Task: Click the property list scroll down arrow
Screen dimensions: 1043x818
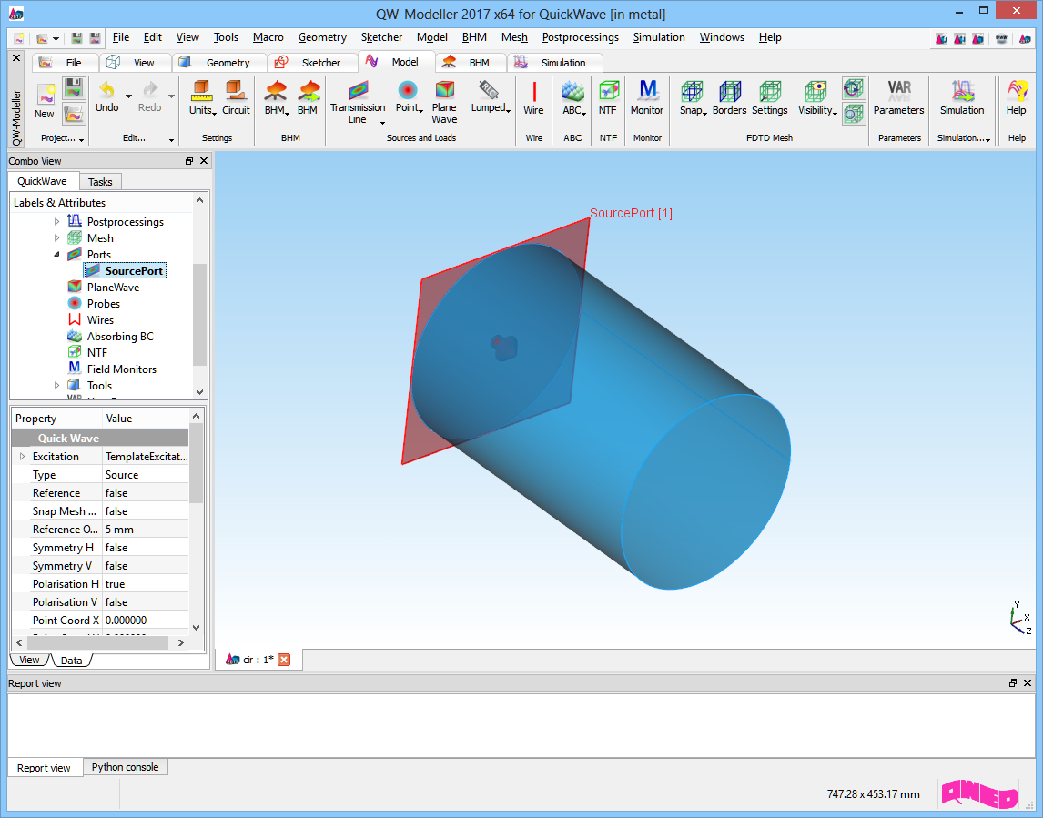Action: click(196, 627)
